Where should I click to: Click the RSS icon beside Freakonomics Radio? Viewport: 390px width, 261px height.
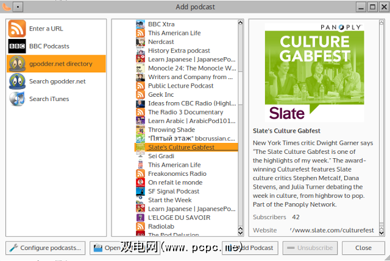140,173
